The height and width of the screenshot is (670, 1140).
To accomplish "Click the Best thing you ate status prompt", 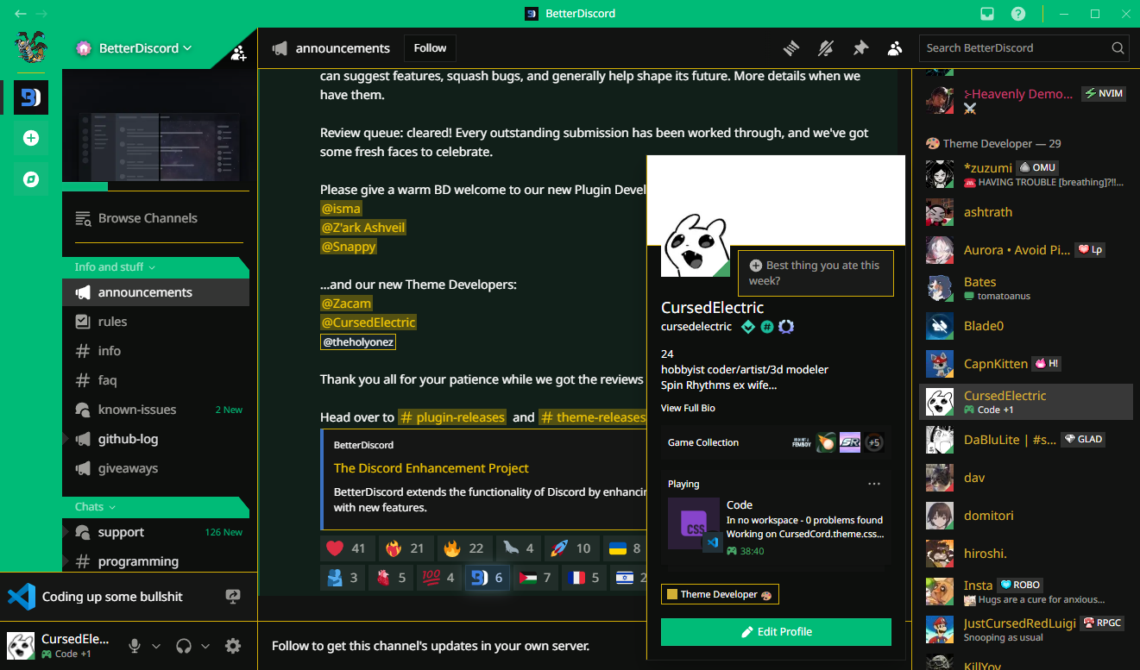I will click(816, 272).
